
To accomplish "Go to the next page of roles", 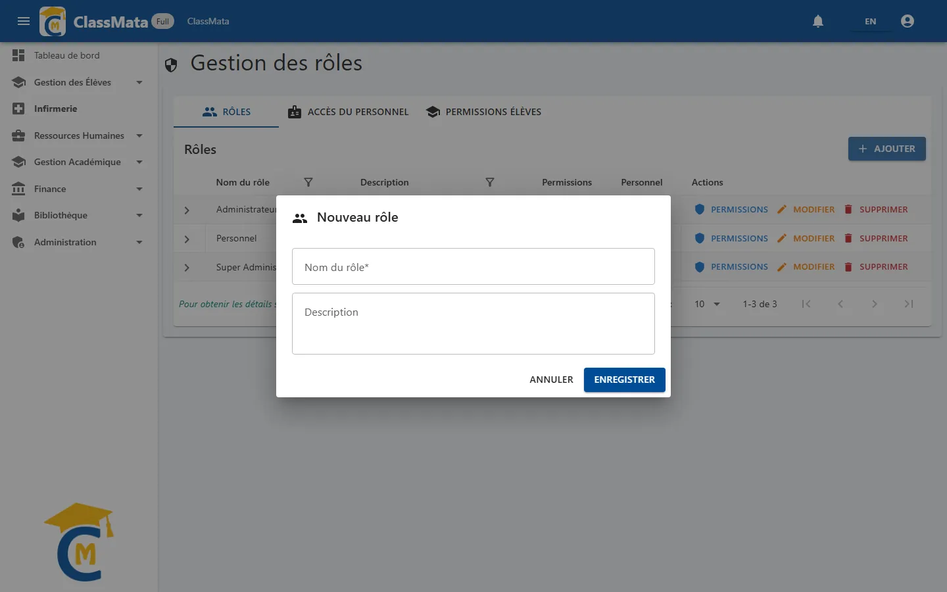I will tap(875, 304).
